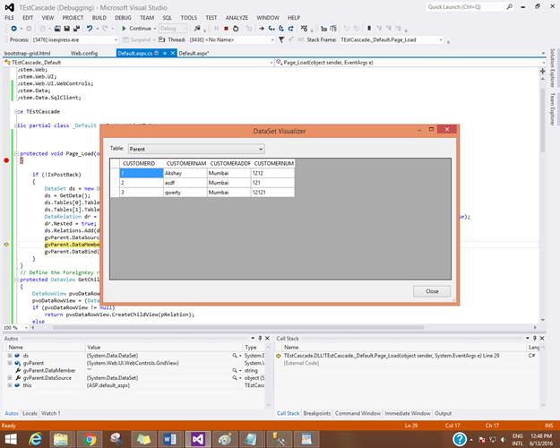Switch to the Locals tab

tap(30, 413)
